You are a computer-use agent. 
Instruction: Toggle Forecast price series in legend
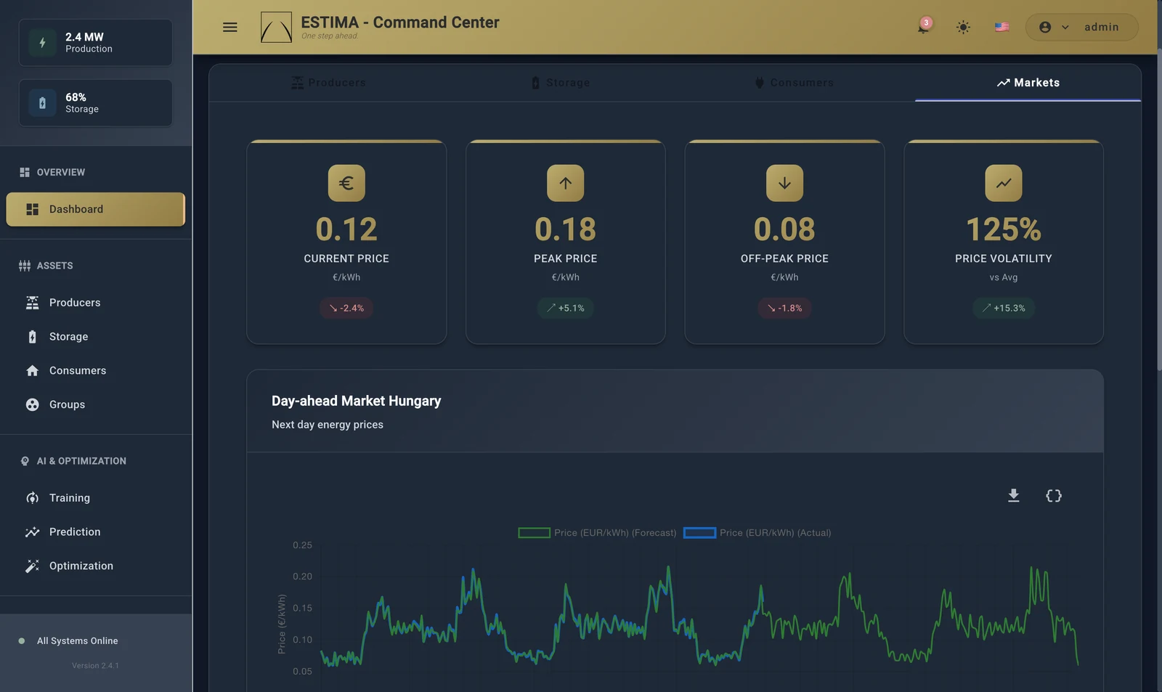coord(597,533)
